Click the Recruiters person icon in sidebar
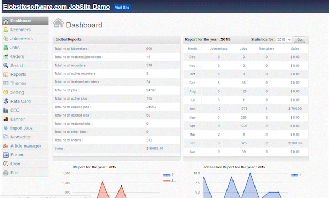Image resolution: width=329 pixels, height=198 pixels. pyautogui.click(x=5, y=30)
